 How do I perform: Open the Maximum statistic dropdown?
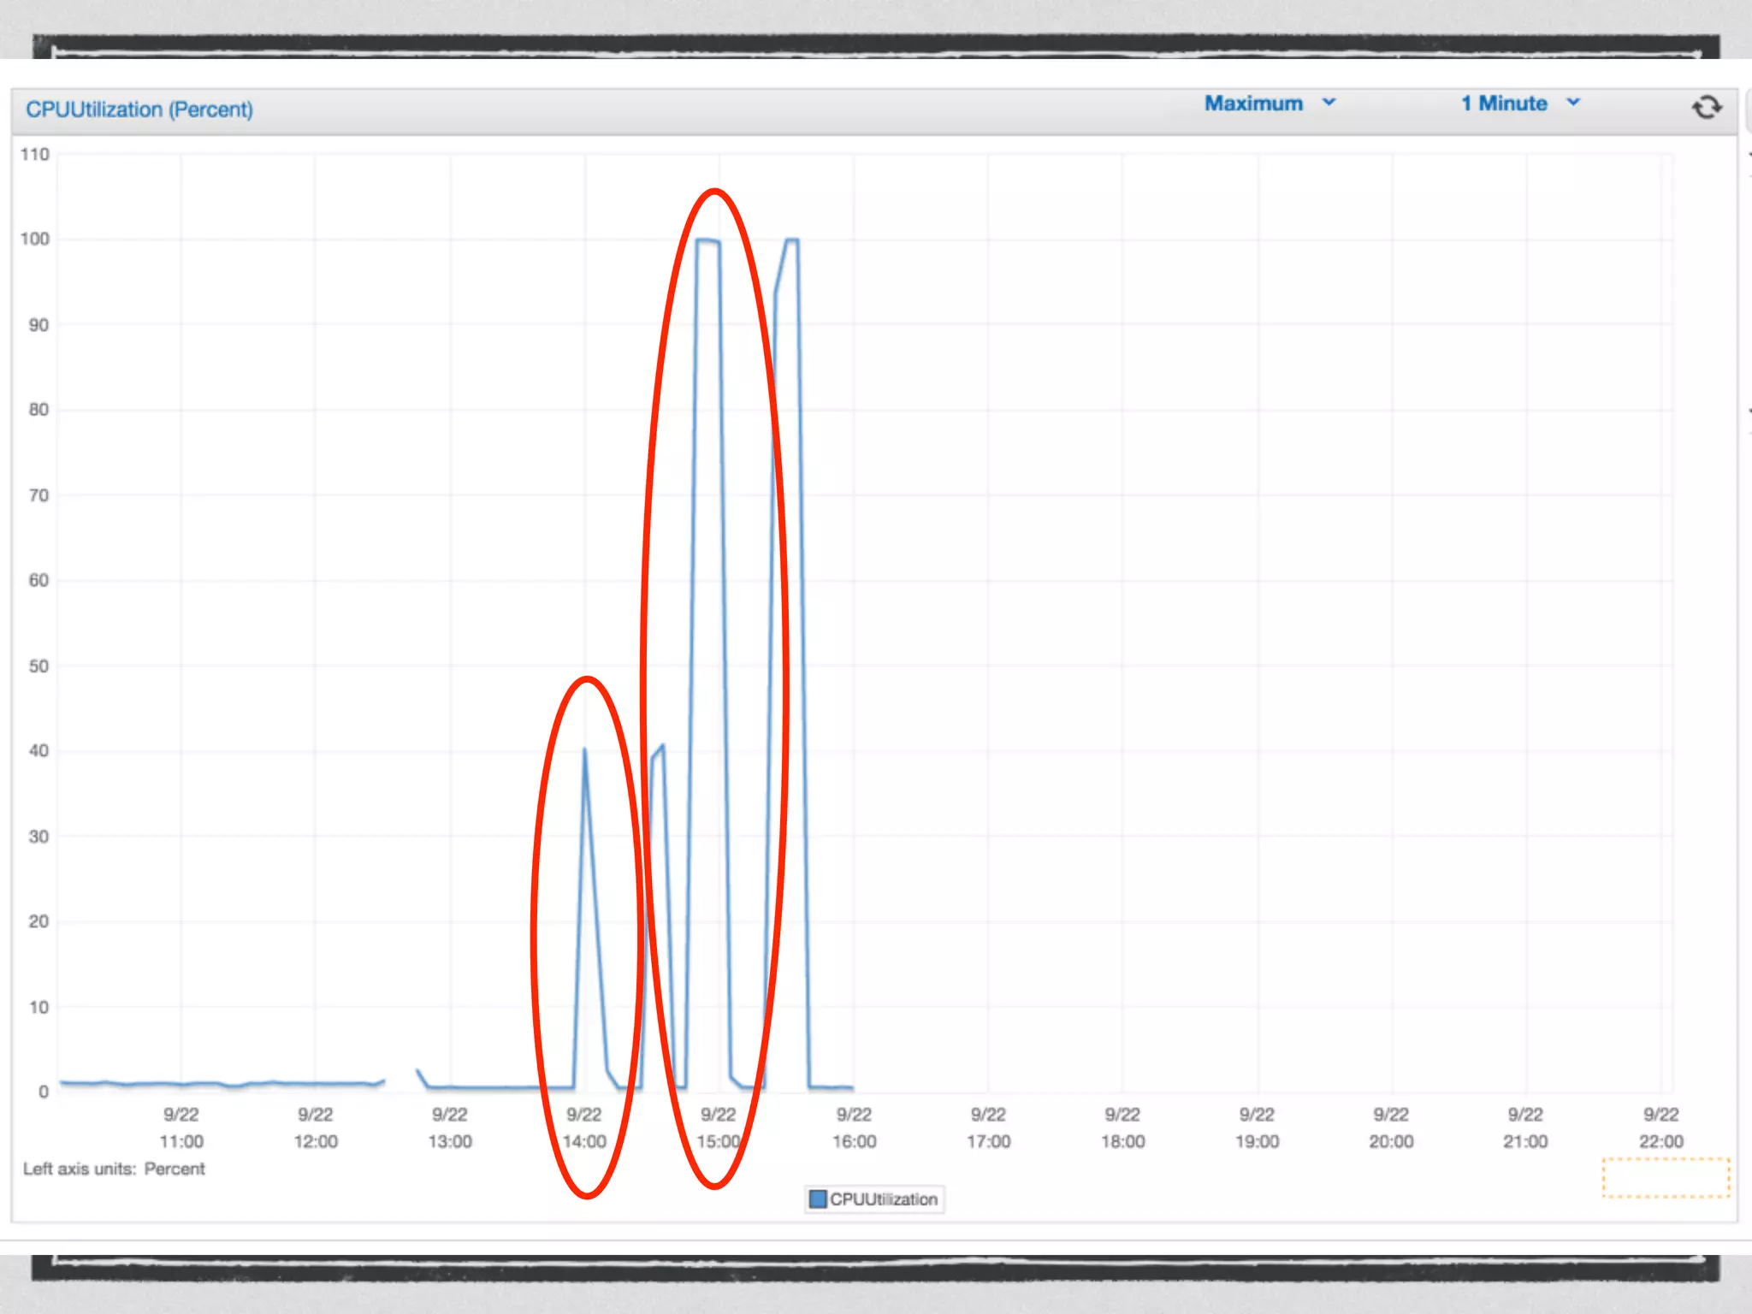1253,104
